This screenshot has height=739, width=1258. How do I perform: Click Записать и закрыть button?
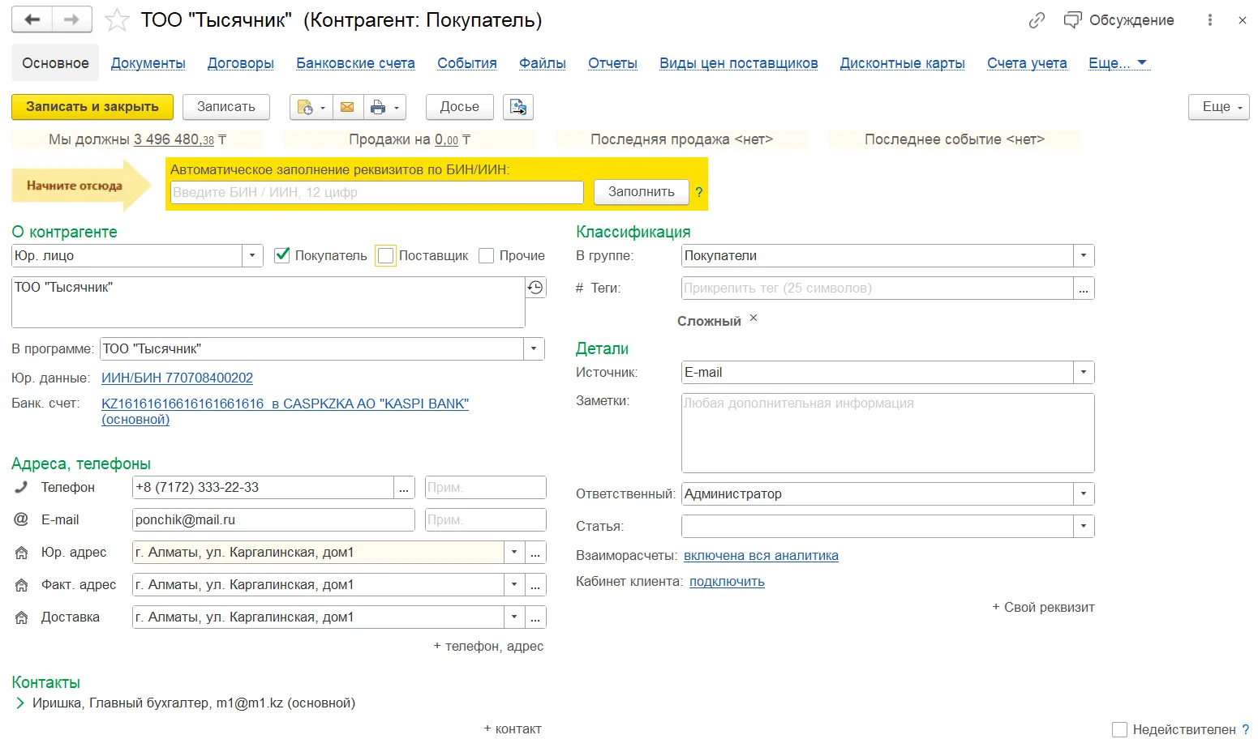tap(92, 107)
